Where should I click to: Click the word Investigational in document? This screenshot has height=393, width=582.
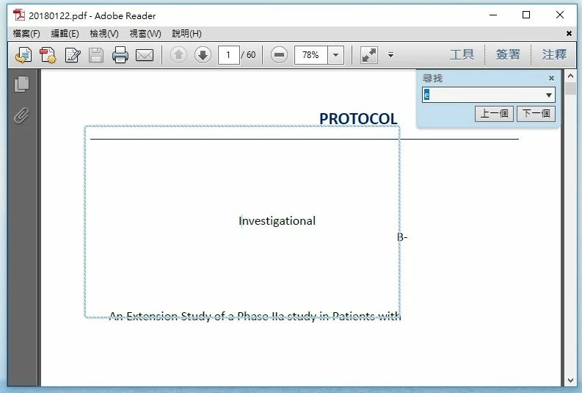point(277,221)
